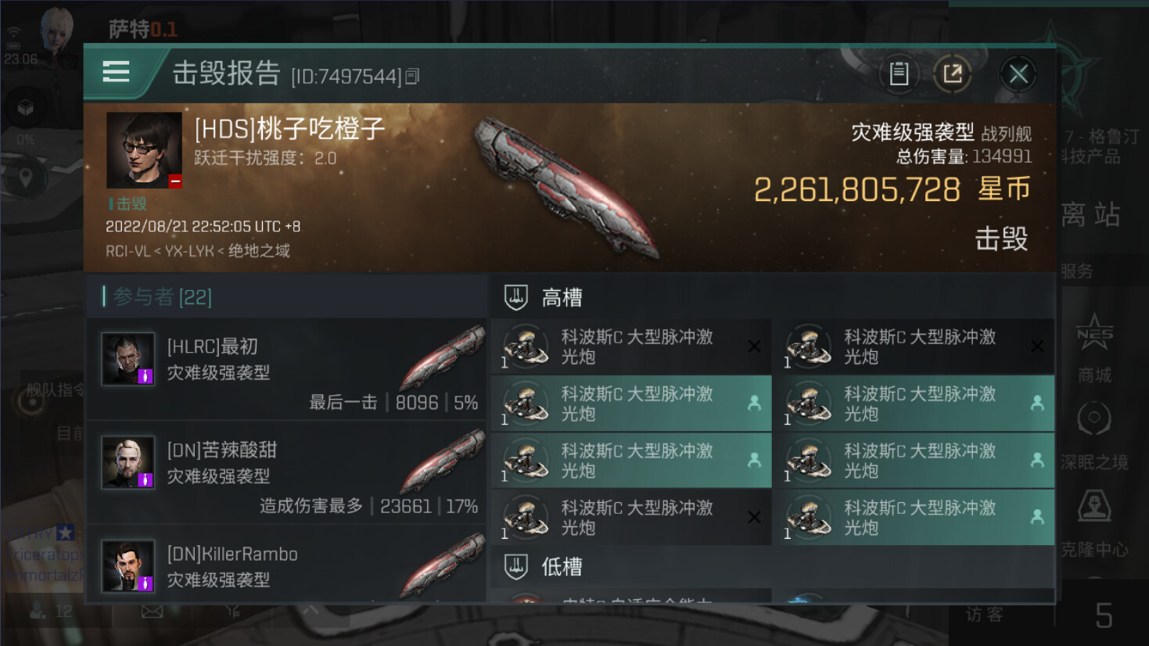The width and height of the screenshot is (1149, 646).
Task: Open participant [HLRC]最初 entry
Action: (286, 369)
